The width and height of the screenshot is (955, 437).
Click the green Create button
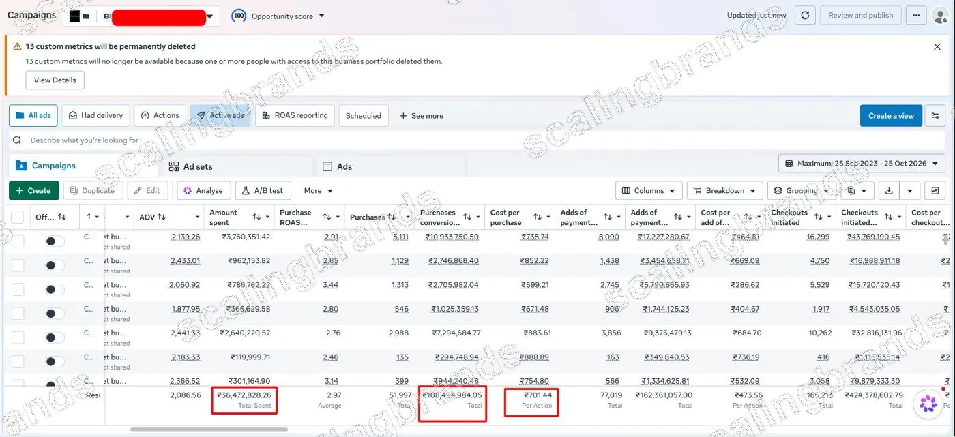34,191
